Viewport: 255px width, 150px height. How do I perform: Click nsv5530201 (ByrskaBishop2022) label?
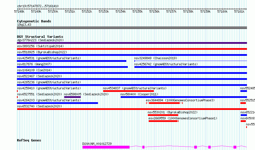(x=172, y=112)
